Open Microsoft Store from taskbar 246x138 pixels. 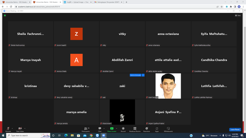click(x=78, y=135)
